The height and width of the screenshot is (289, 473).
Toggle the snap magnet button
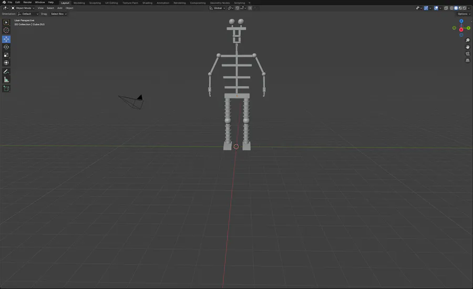(238, 8)
